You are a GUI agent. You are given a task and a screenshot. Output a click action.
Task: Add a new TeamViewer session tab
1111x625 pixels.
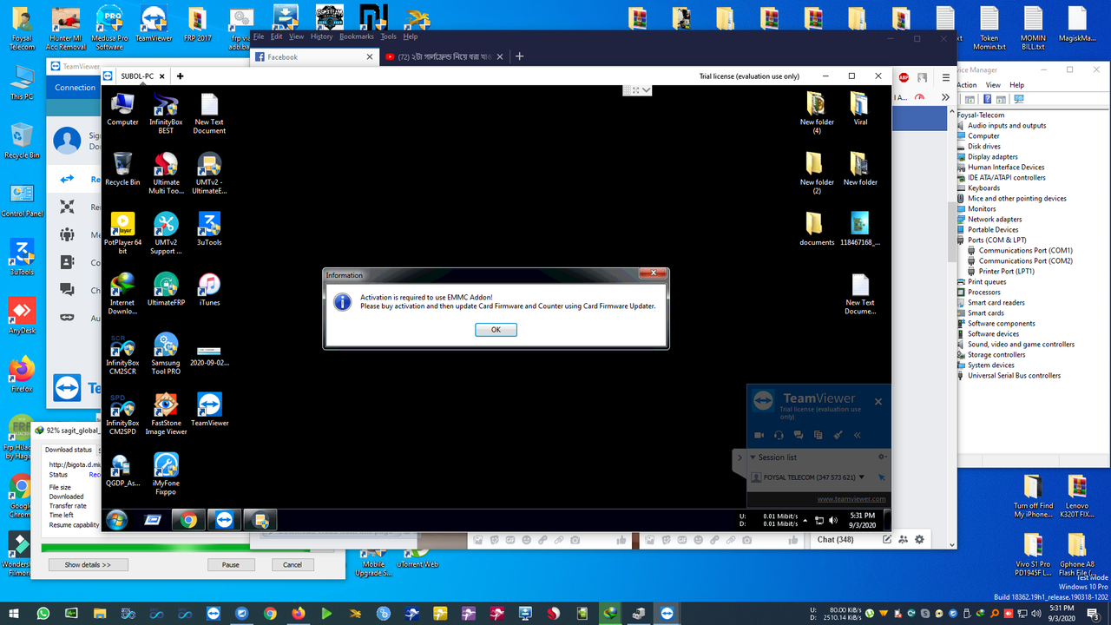click(181, 76)
